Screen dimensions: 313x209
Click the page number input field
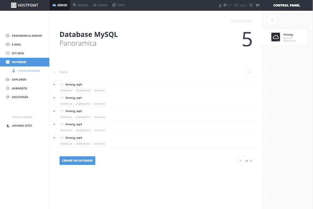pos(241,161)
